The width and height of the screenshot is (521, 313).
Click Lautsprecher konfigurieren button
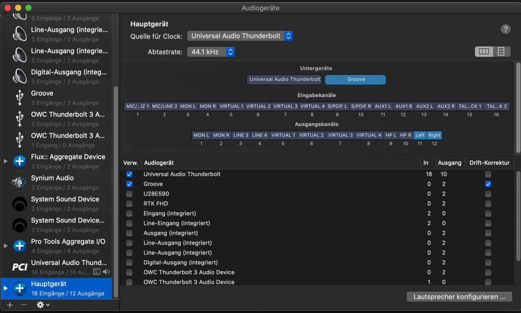pyautogui.click(x=459, y=297)
